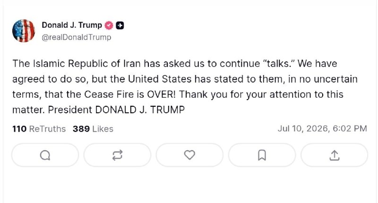Image resolution: width=378 pixels, height=203 pixels.
Task: Click the President DONALD J. TRUMP signature text
Action: [x=116, y=110]
